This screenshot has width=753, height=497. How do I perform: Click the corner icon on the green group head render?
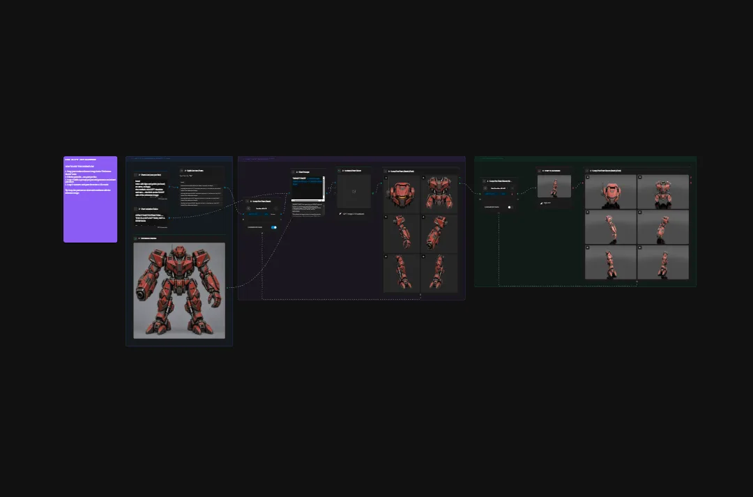[588, 177]
